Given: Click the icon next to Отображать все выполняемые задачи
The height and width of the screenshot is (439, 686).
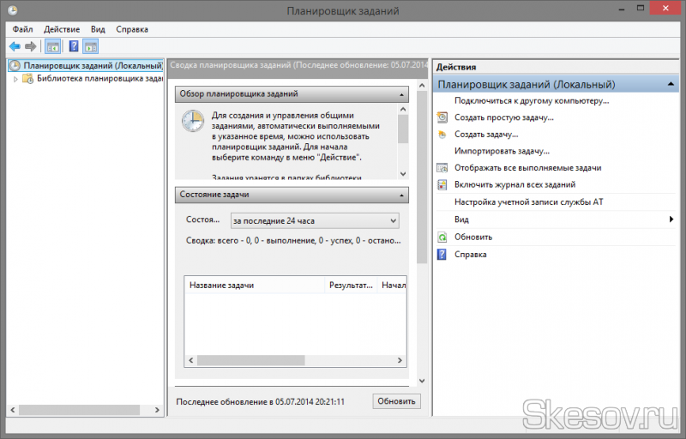Looking at the screenshot, I should tap(442, 168).
